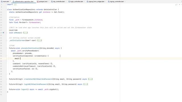Click the //Variables comment
Screen dimensions: 182x102
14,17
